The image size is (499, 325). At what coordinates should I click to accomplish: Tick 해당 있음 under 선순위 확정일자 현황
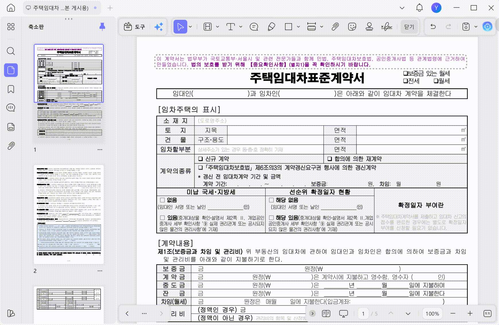coord(271,218)
